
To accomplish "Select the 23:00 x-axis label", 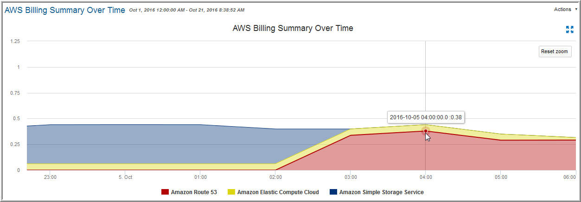I will pyautogui.click(x=50, y=177).
